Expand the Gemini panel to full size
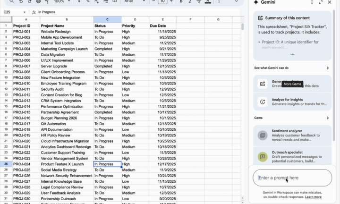The height and width of the screenshot is (204, 340). [x=321, y=2]
